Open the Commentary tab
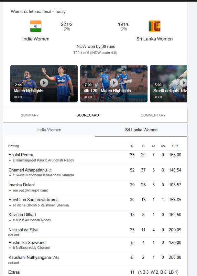 point(153,115)
